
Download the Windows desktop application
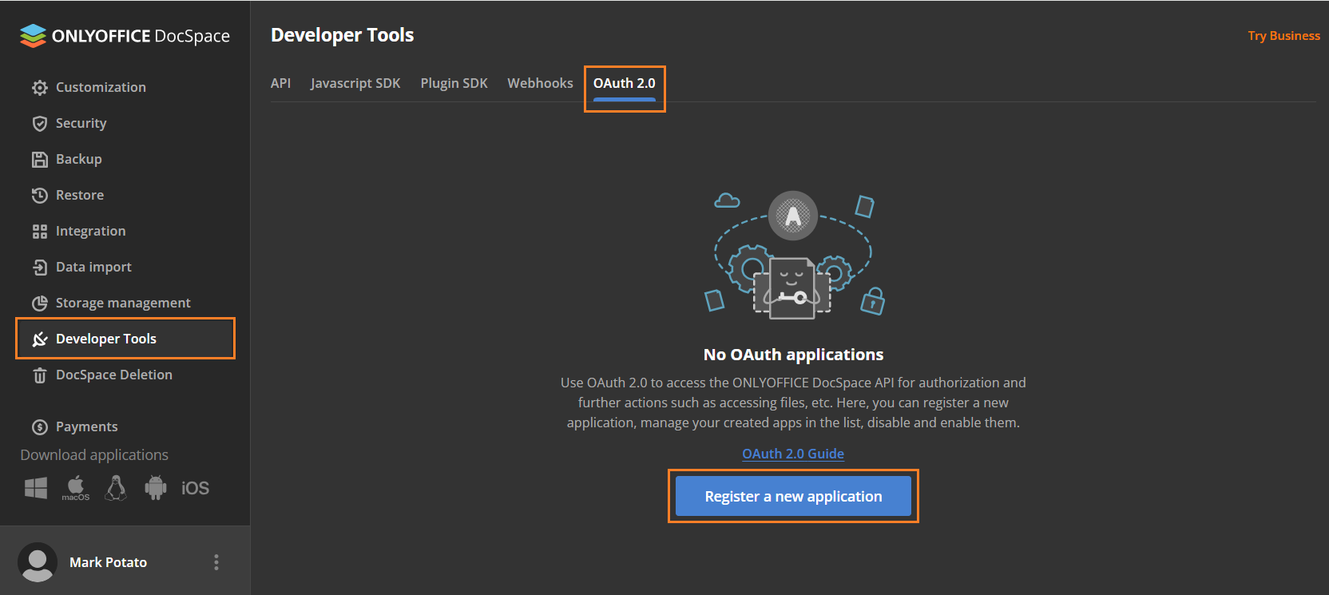click(x=36, y=488)
